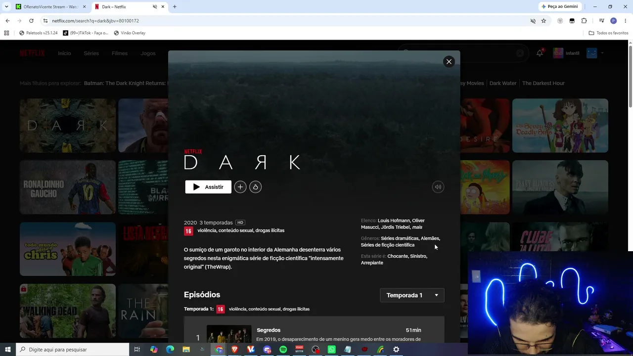Image resolution: width=633 pixels, height=356 pixels.
Task: Open the Chrome profile avatar
Action: click(614, 21)
